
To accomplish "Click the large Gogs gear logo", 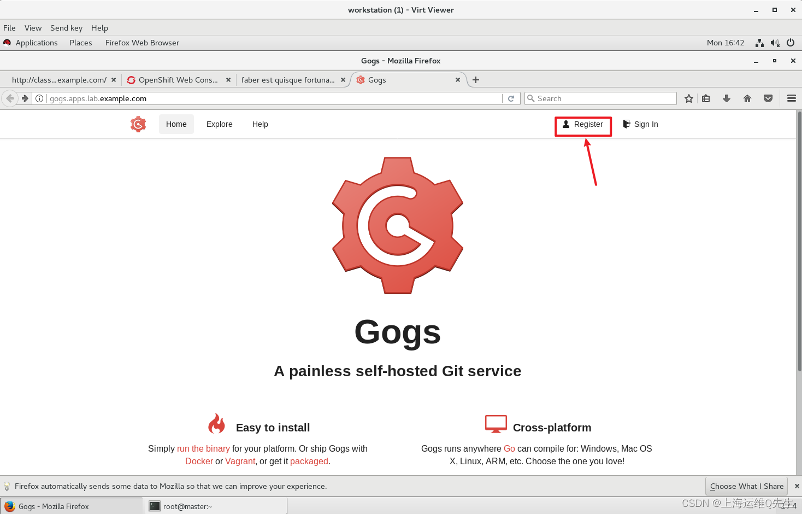I will click(x=398, y=225).
